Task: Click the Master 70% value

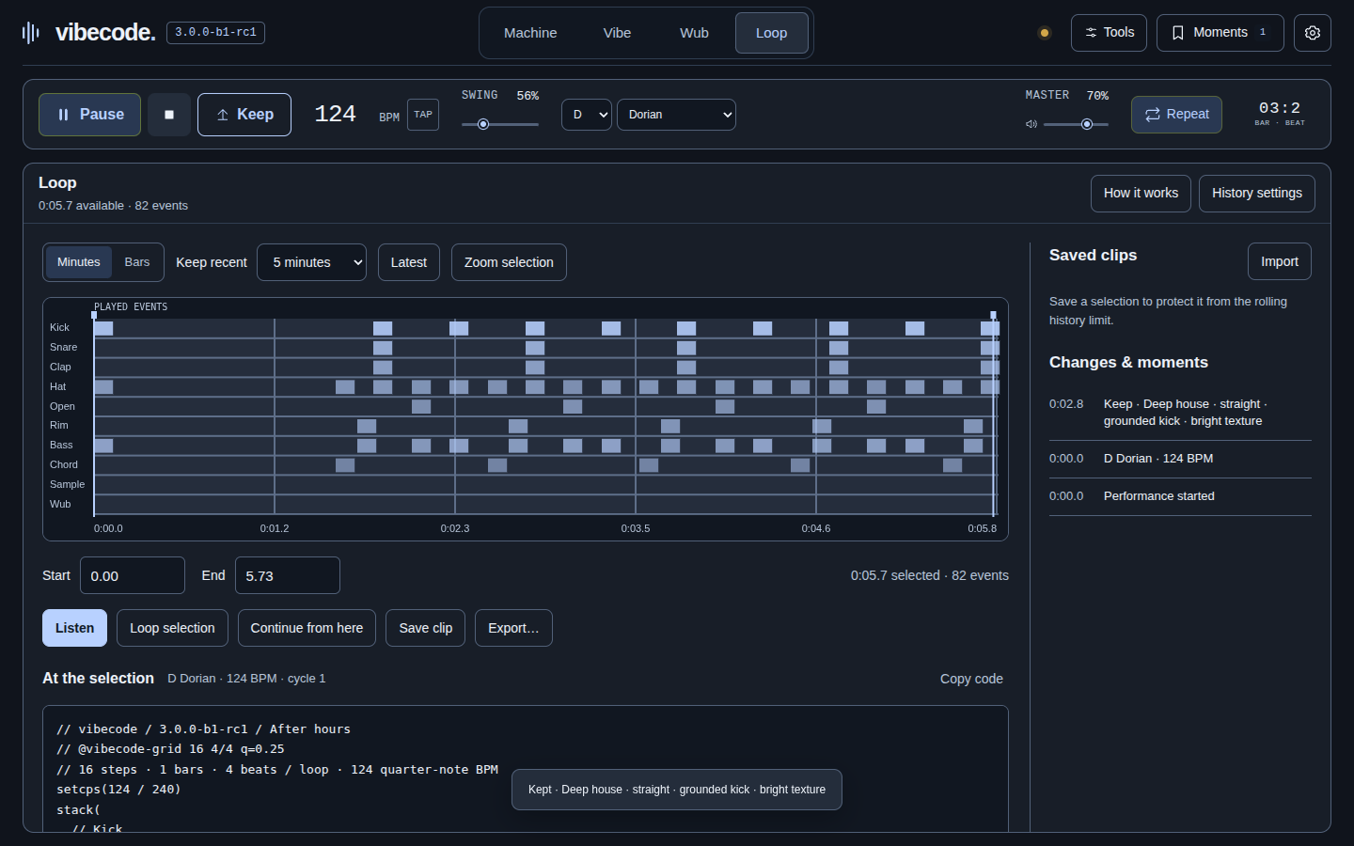Action: point(1097,96)
